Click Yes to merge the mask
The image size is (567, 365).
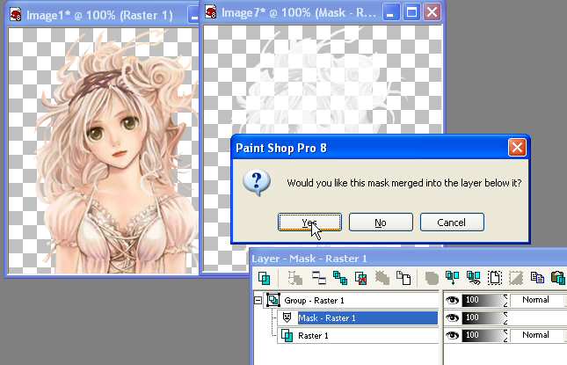pos(309,223)
